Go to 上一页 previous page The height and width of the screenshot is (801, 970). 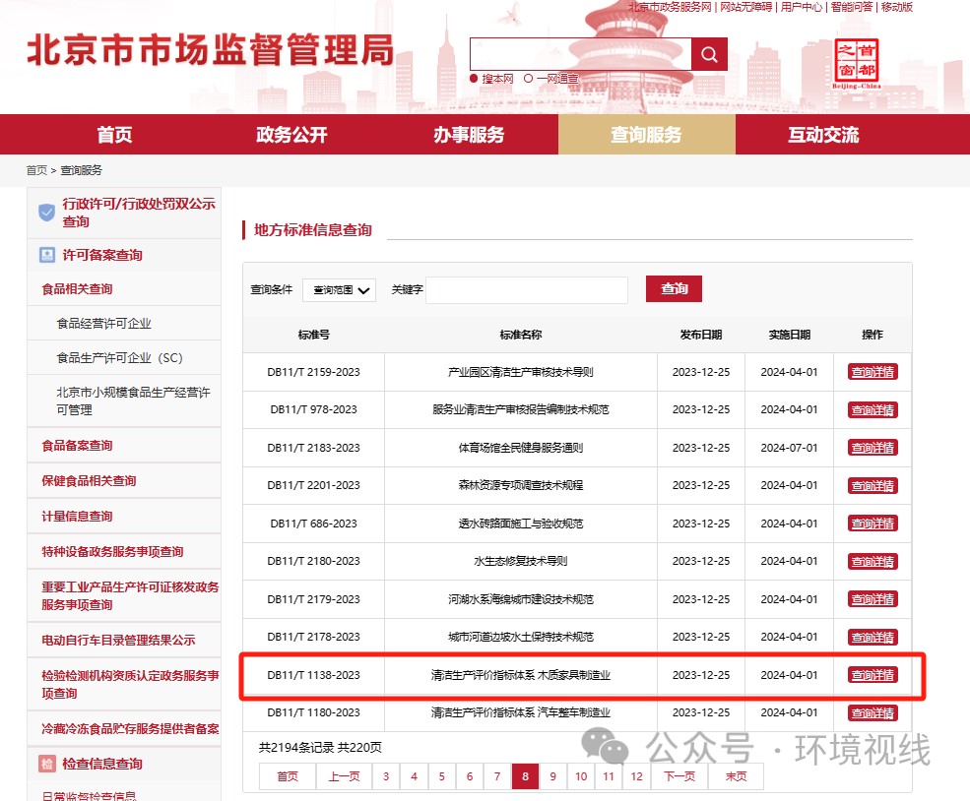(344, 776)
